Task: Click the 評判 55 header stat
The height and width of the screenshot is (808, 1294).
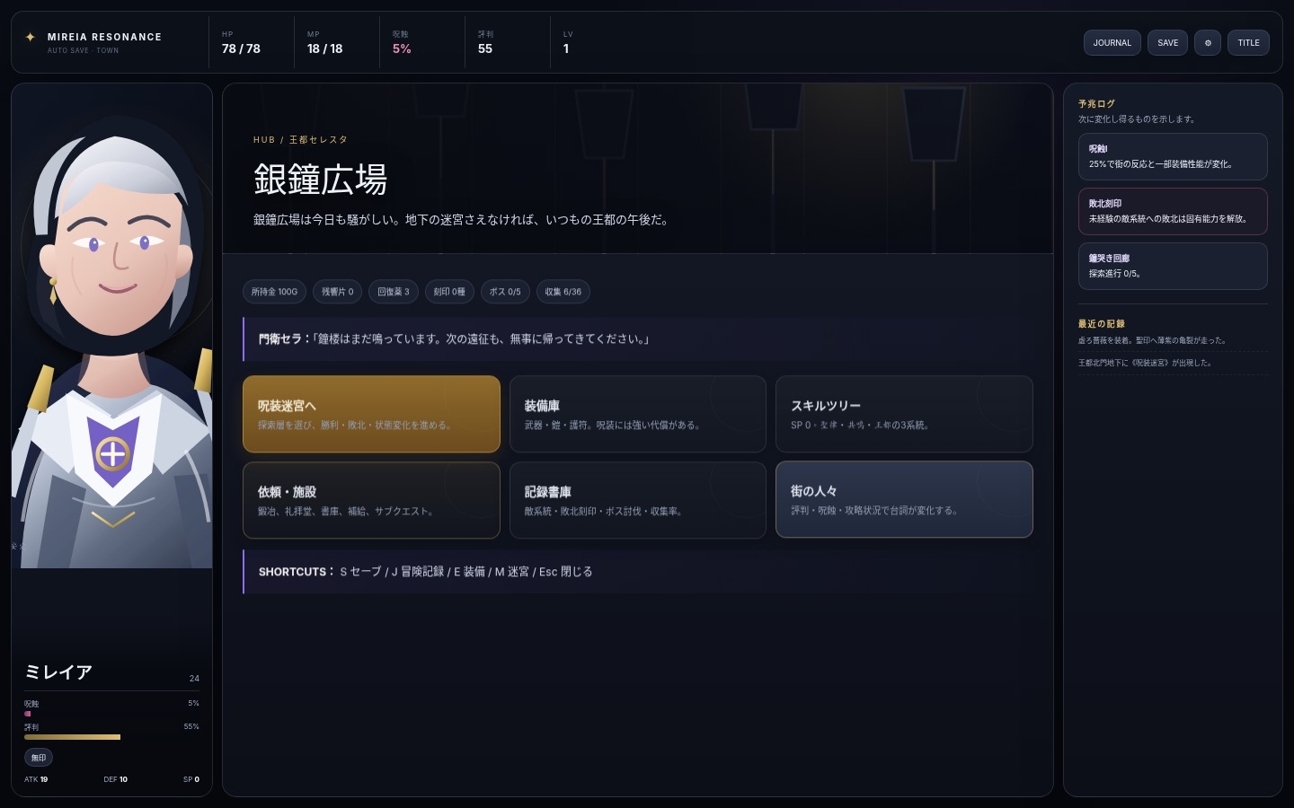Action: (485, 42)
